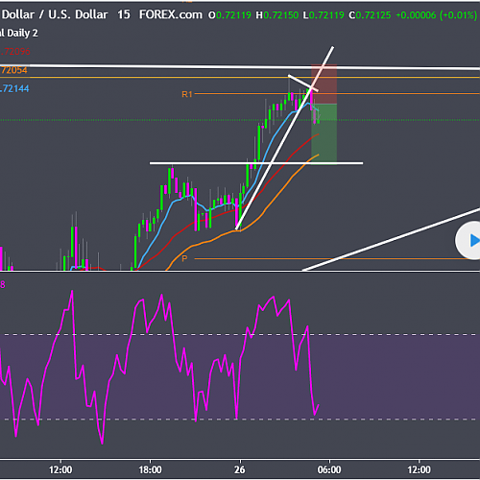480x480 pixels.
Task: Click the Dollar / U.S. Dollar symbol title
Action: click(x=55, y=14)
